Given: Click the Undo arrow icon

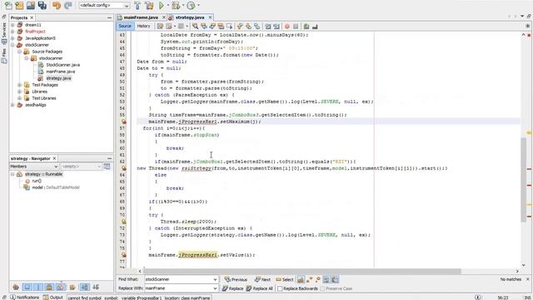Looking at the screenshot, I should (57, 6).
